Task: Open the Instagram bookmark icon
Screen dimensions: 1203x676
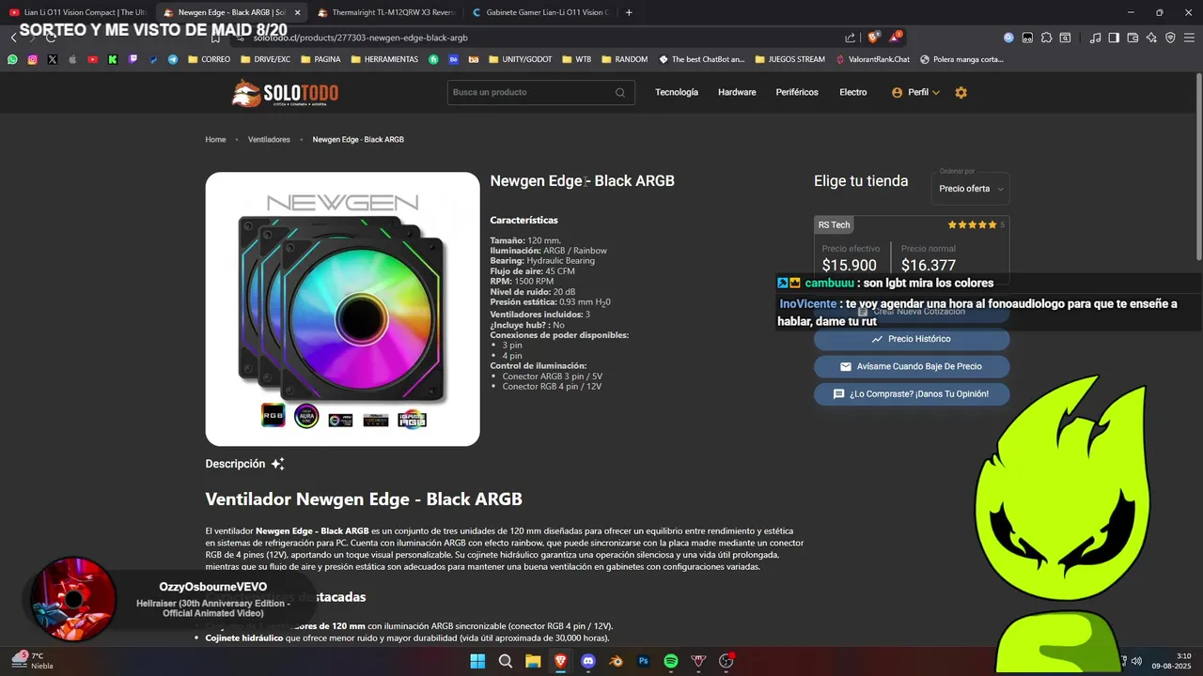Action: pyautogui.click(x=32, y=59)
